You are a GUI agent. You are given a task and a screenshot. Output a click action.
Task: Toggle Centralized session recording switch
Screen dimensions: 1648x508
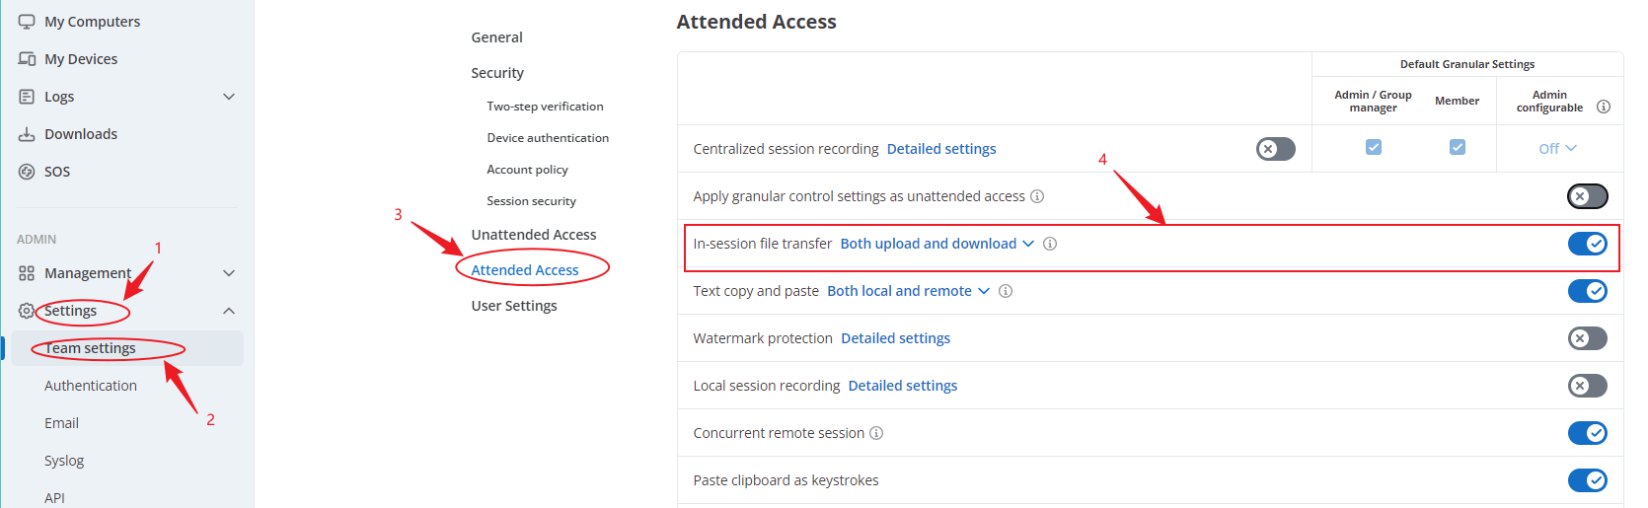pyautogui.click(x=1275, y=149)
